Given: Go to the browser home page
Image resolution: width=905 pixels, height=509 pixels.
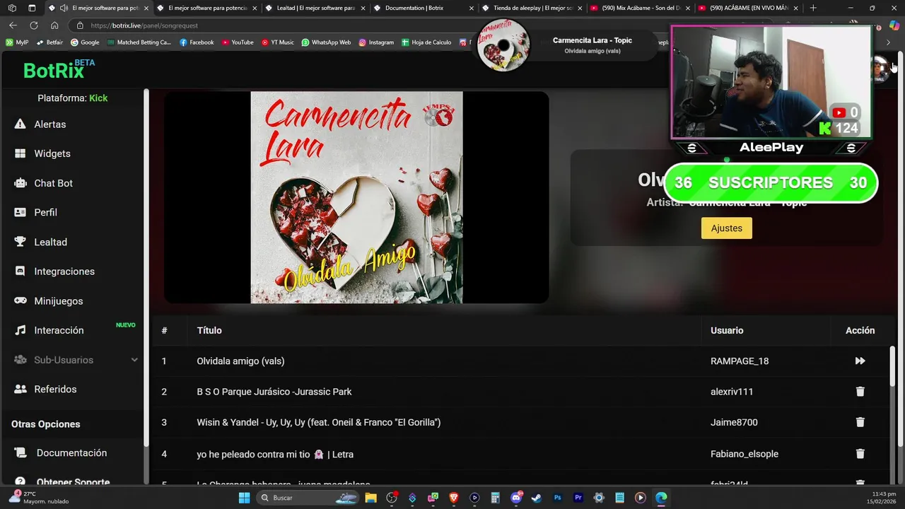Looking at the screenshot, I should (54, 25).
